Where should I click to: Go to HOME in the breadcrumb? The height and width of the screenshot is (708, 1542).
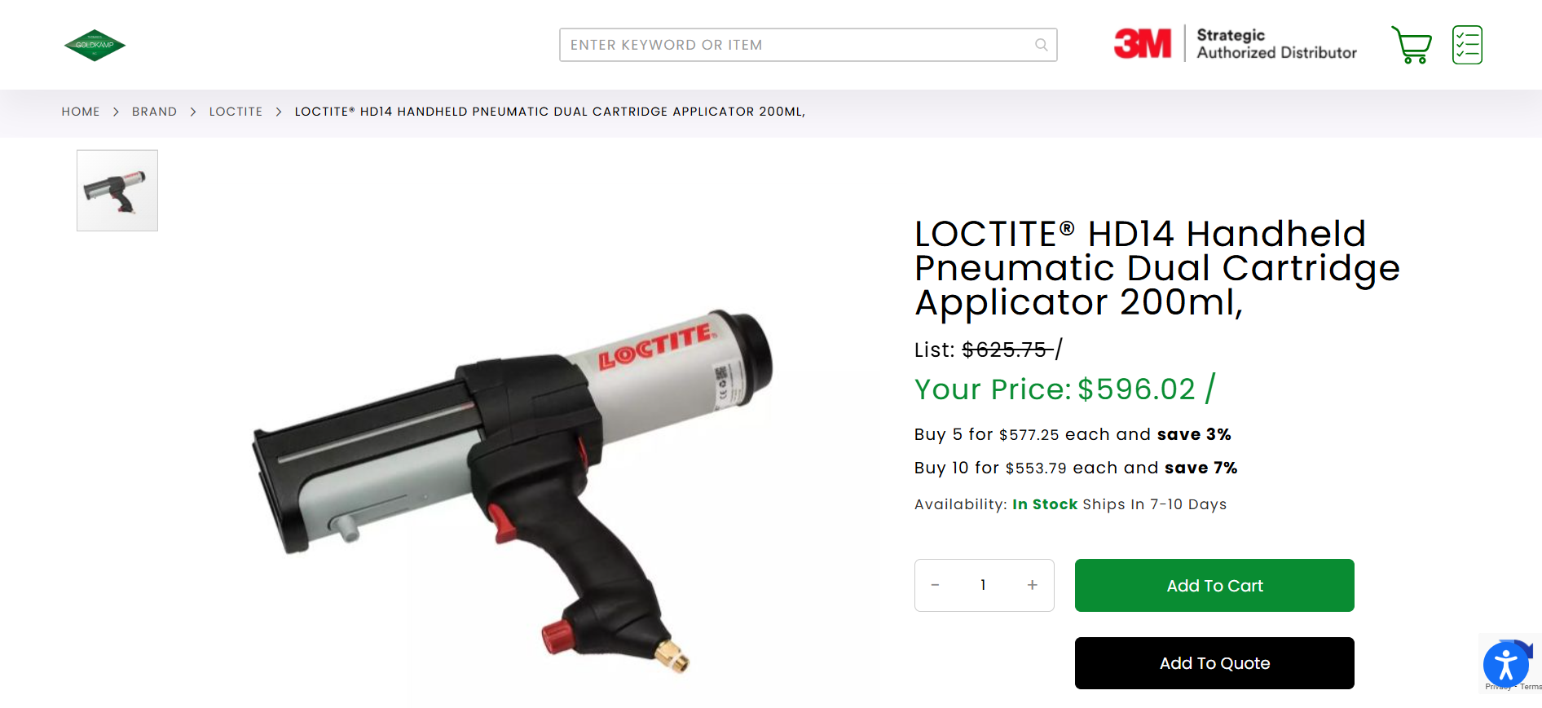click(81, 112)
